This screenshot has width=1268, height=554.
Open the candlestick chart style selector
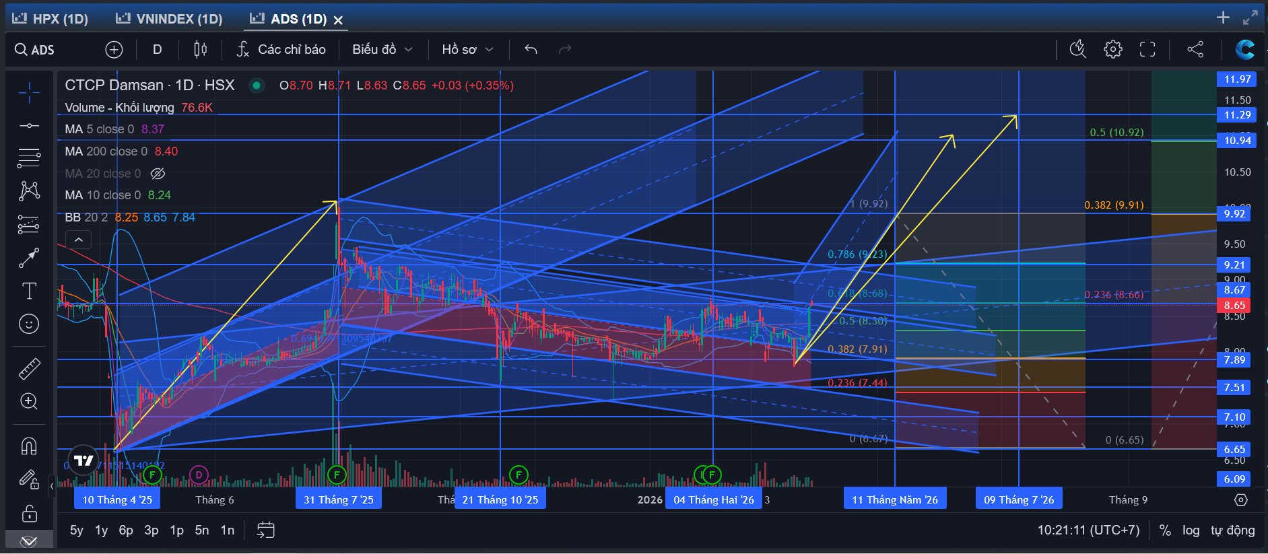point(201,49)
